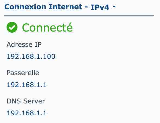Screen dimensions: 160x123
Task: Select the IP address 192.168.1.100
Action: pos(31,56)
